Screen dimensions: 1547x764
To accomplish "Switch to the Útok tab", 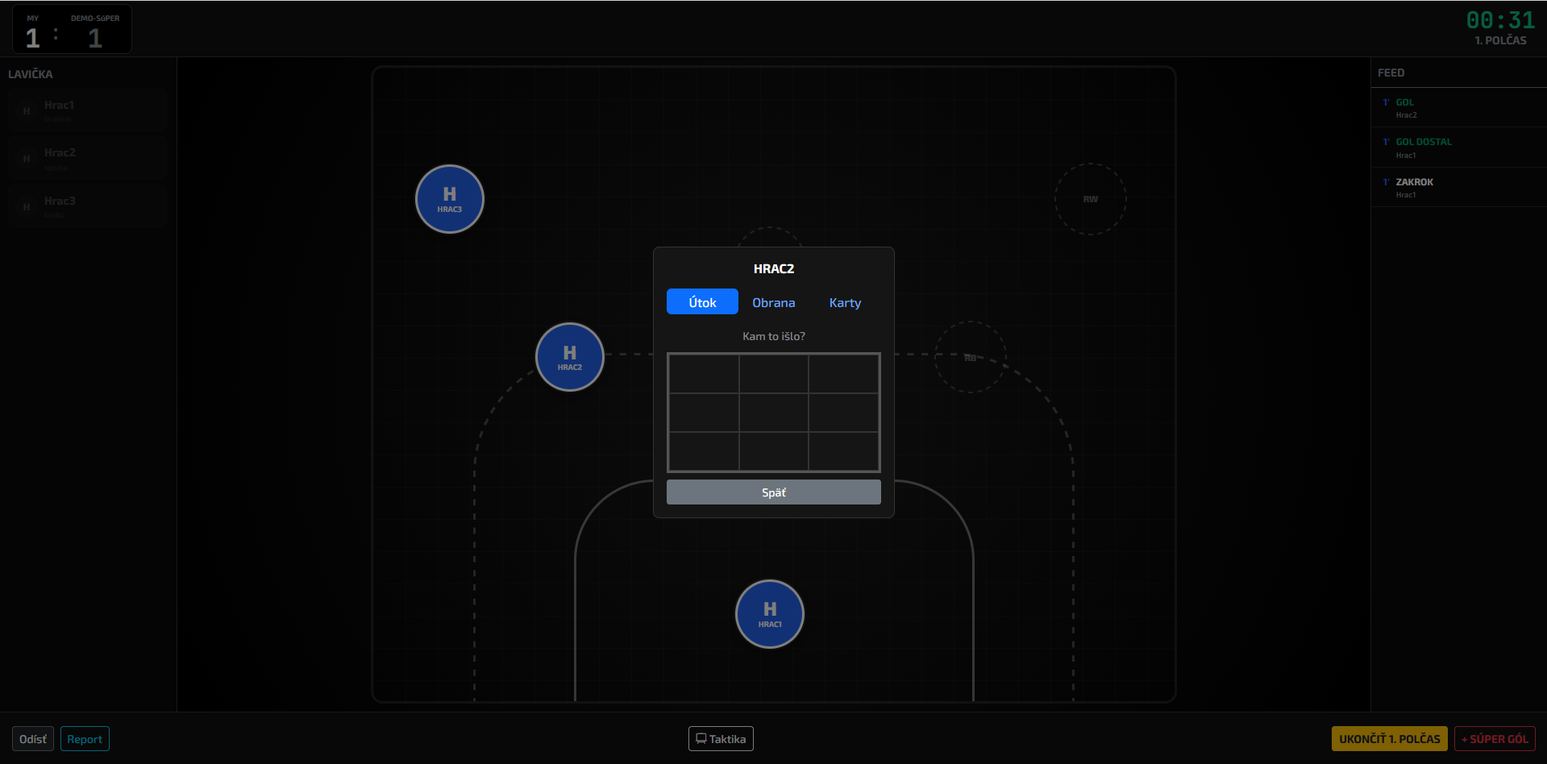I will click(702, 302).
